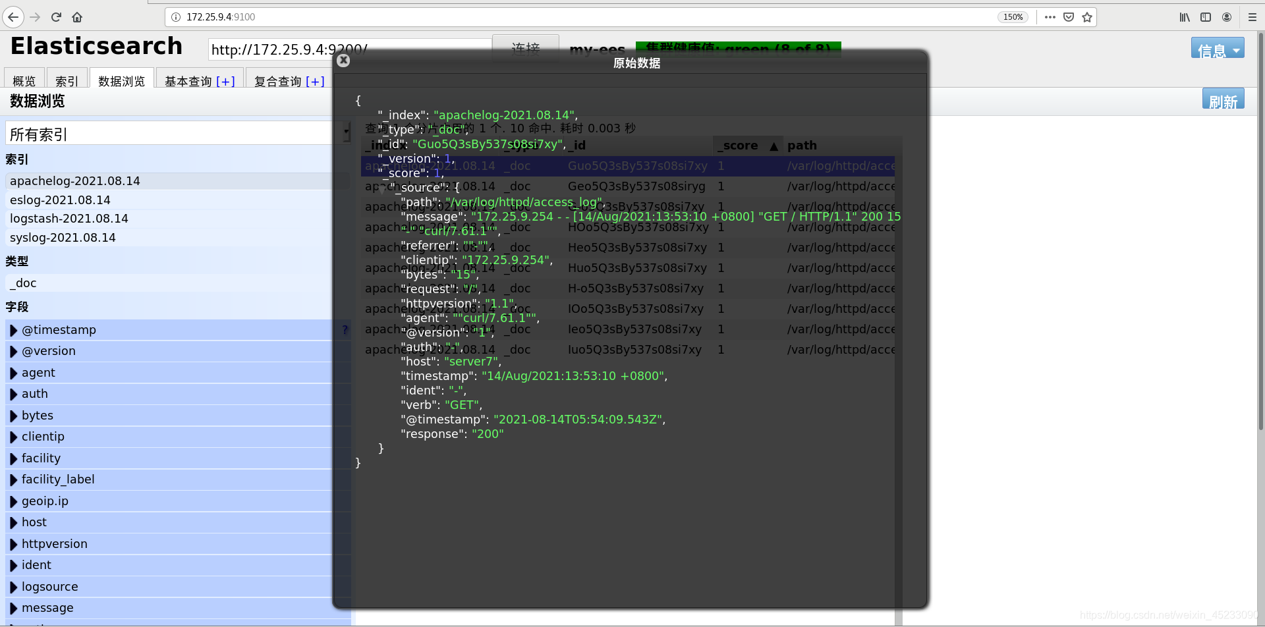
Task: Open result row Heo5Q3sBy537s08si7xy
Action: click(x=628, y=248)
